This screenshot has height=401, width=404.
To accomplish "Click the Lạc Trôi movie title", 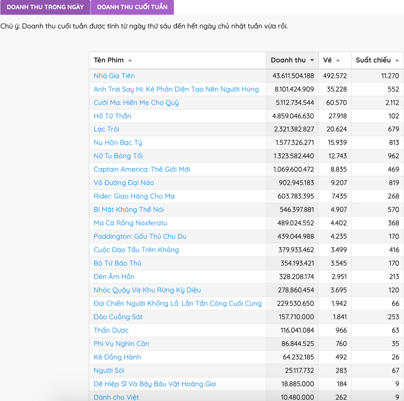I will [x=106, y=129].
